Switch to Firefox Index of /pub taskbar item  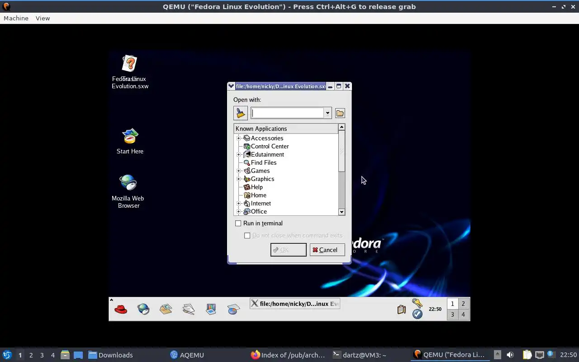[288, 355]
